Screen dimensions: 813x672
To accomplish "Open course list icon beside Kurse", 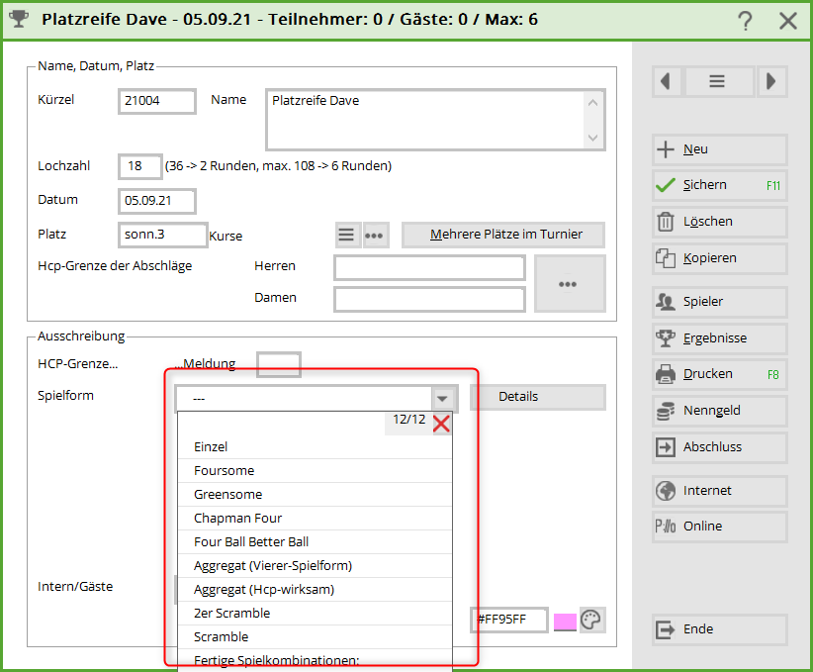I will tap(346, 235).
